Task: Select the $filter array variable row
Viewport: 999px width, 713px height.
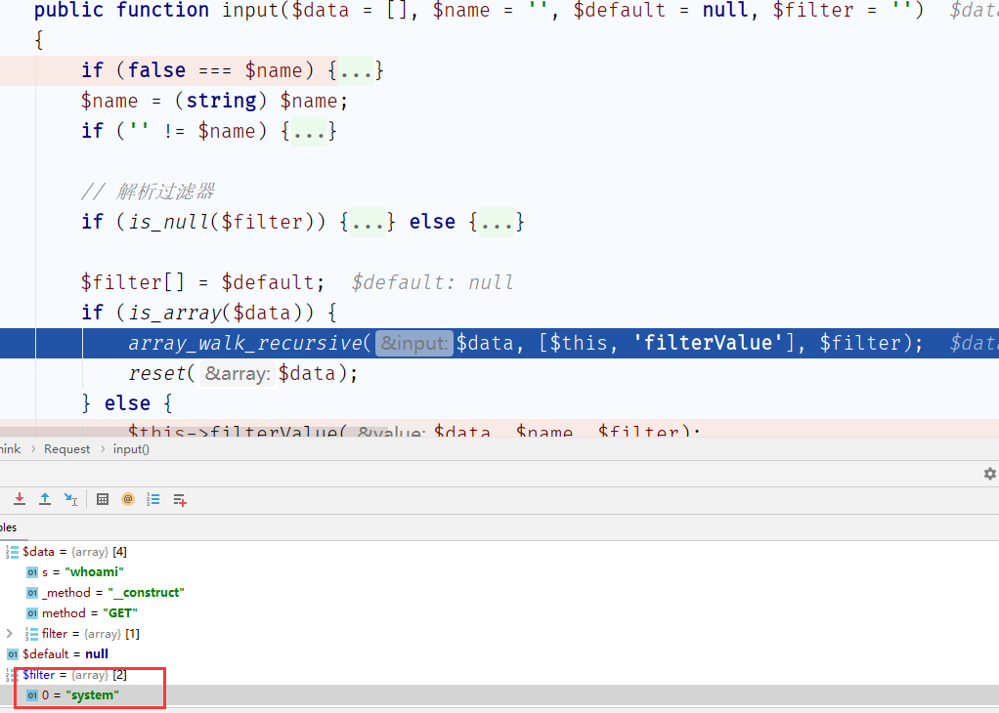Action: tap(74, 675)
